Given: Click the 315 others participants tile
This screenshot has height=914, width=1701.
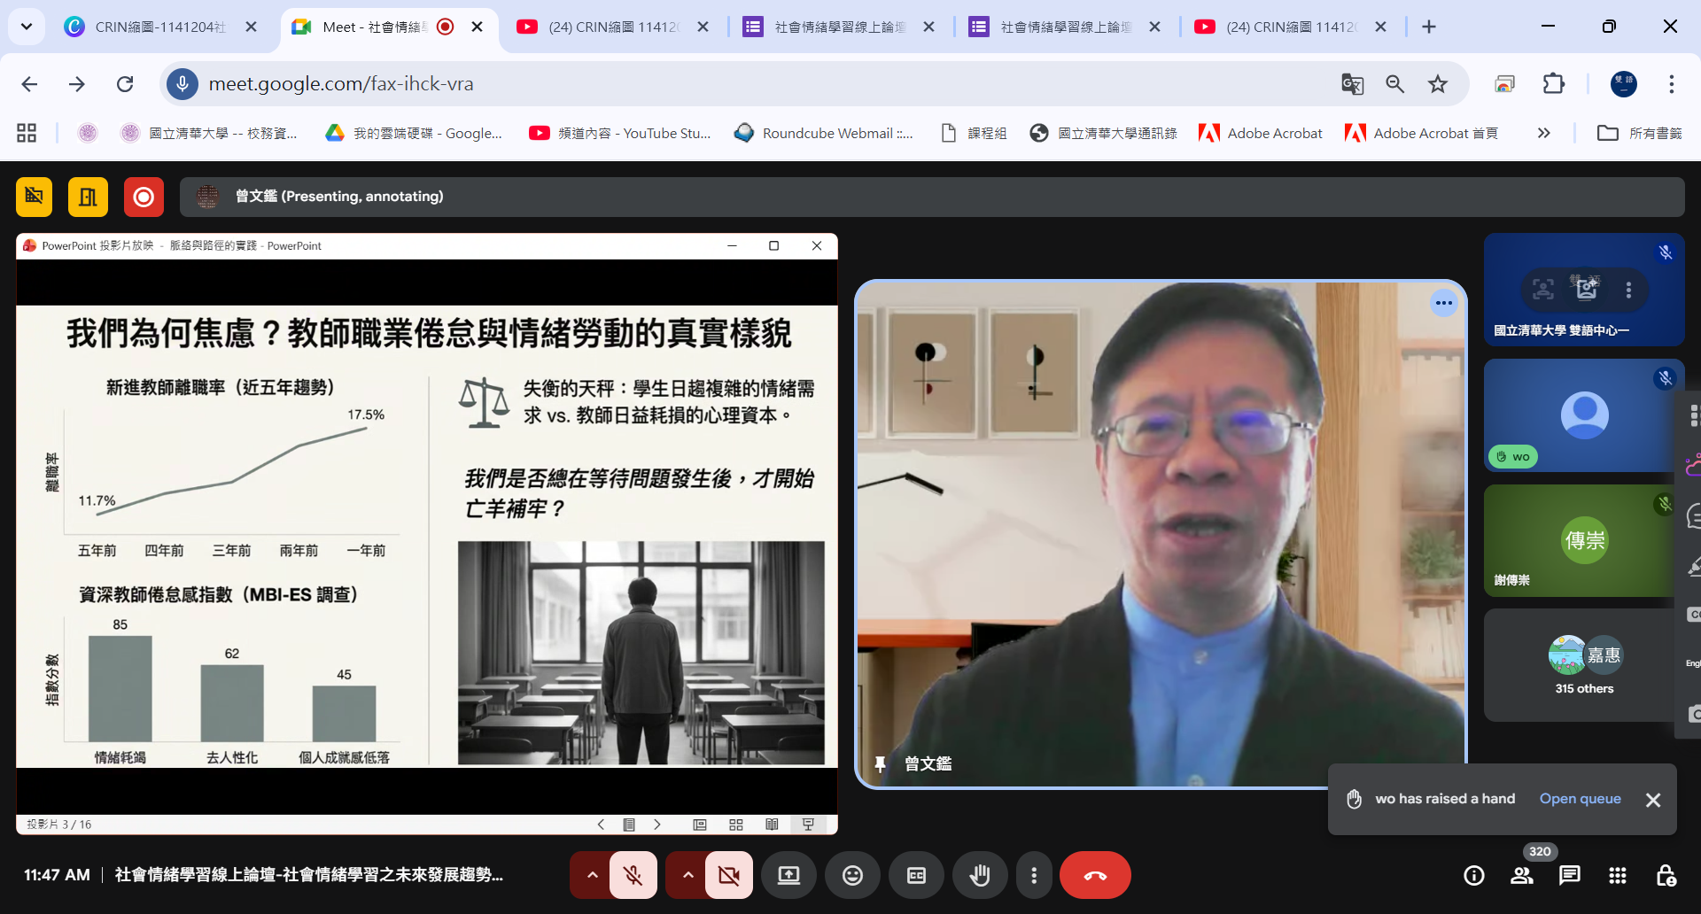Looking at the screenshot, I should point(1583,665).
